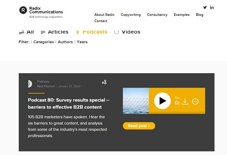Click the podcast player progress bar

[177, 113]
